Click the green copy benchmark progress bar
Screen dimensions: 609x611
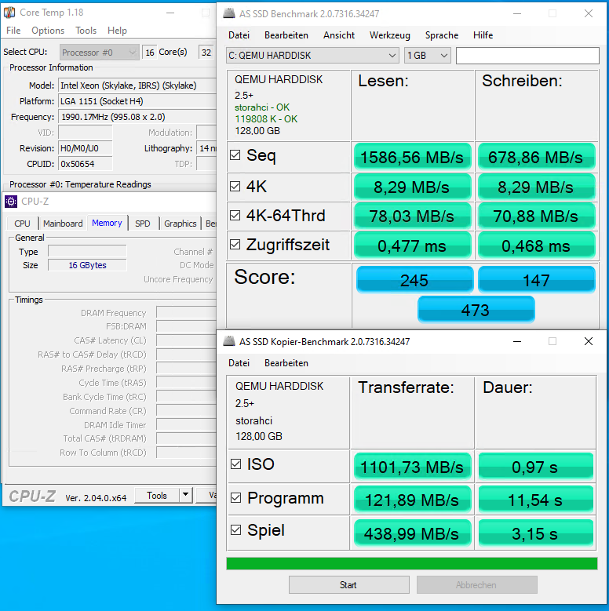click(x=412, y=563)
